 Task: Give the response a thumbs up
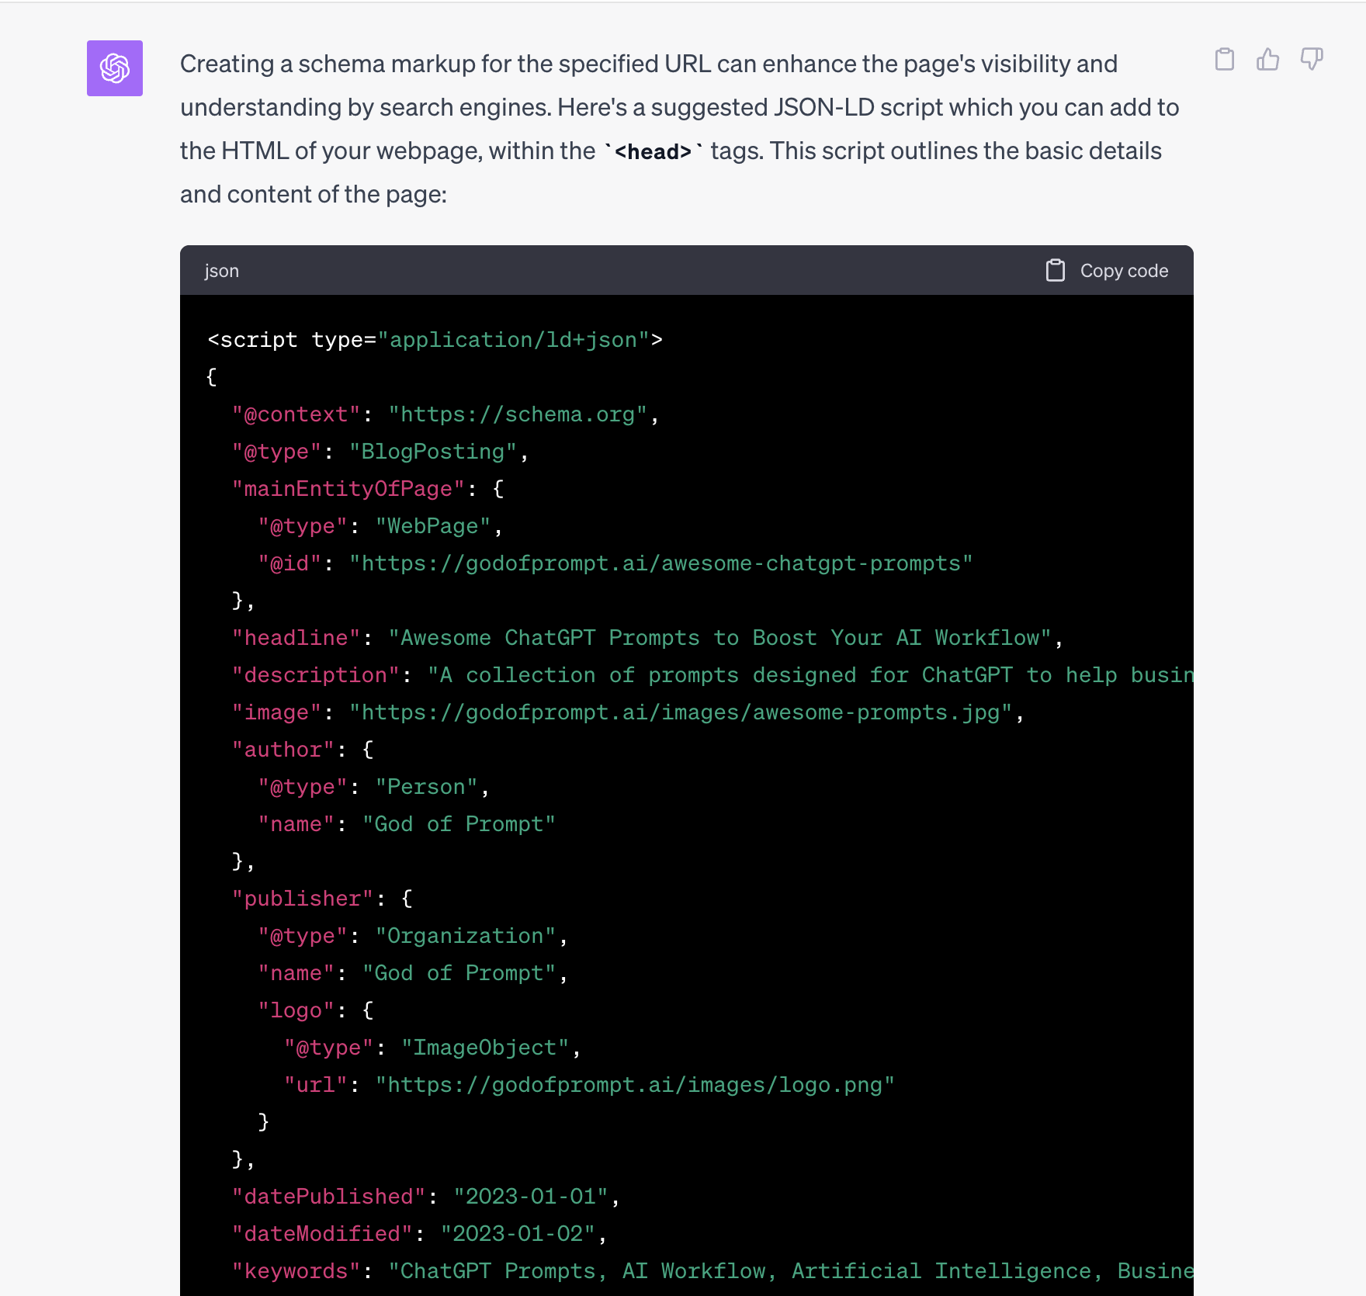1268,59
